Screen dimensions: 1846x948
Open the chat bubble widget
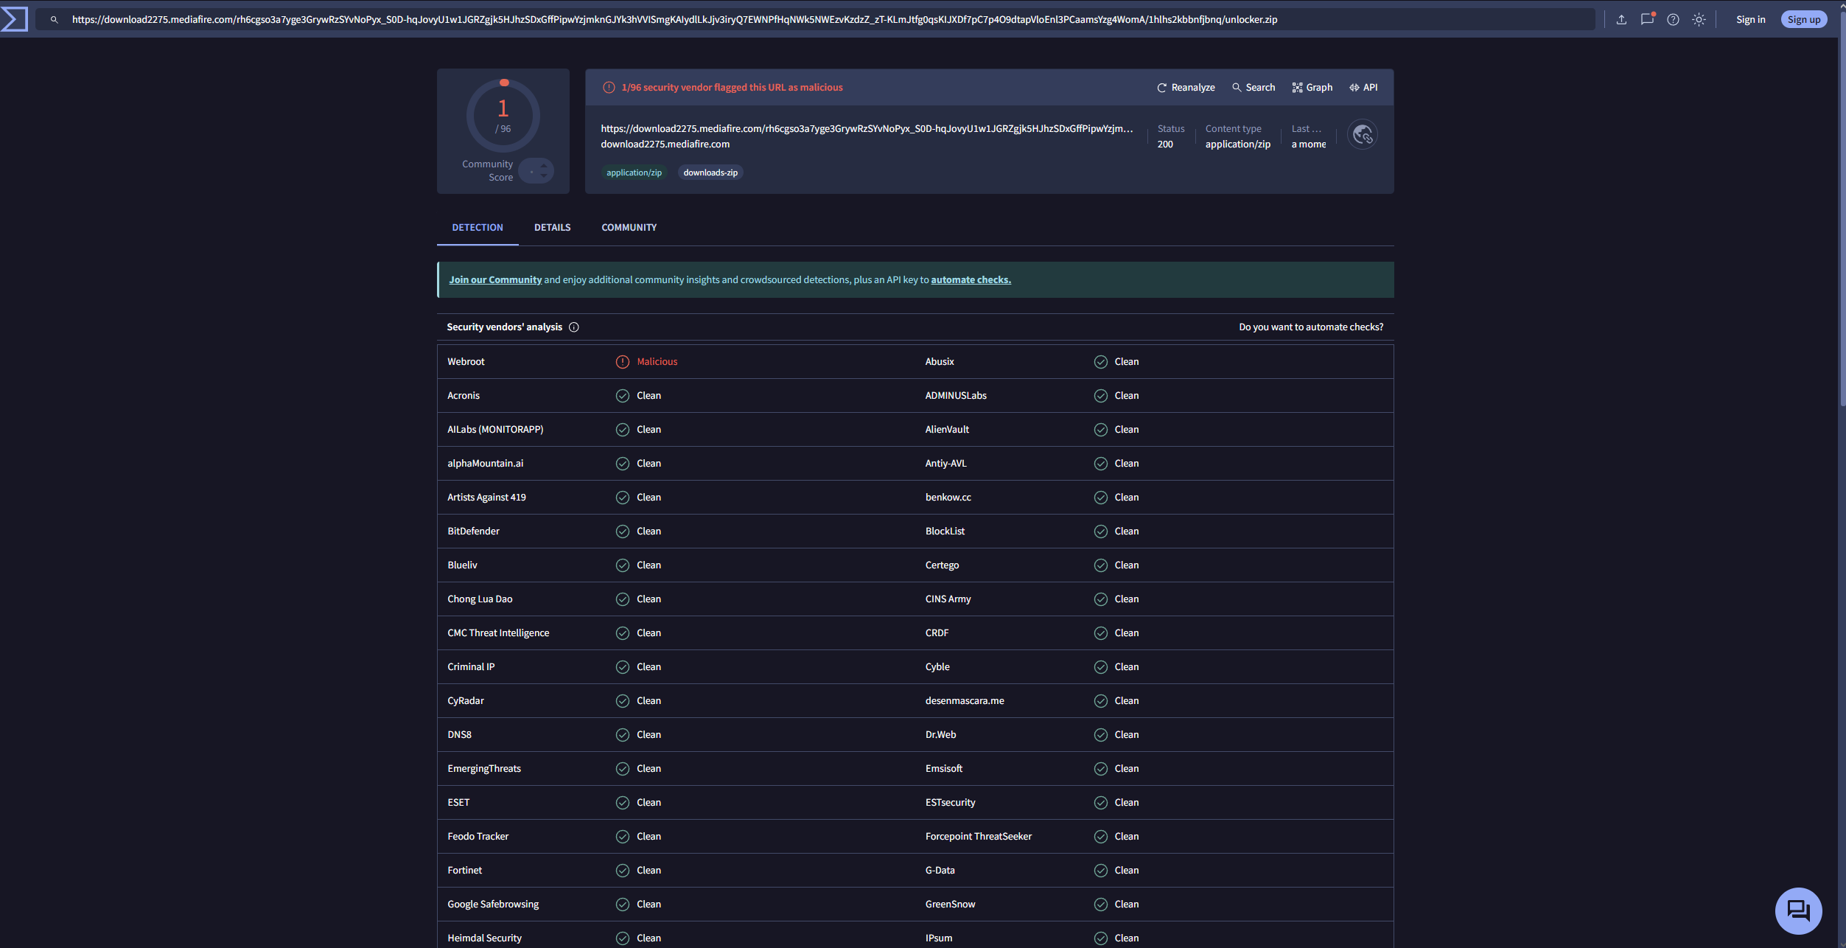coord(1798,910)
